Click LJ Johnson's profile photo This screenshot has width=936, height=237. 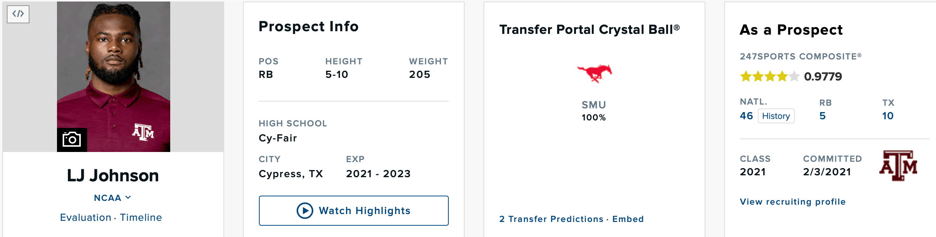click(x=114, y=77)
